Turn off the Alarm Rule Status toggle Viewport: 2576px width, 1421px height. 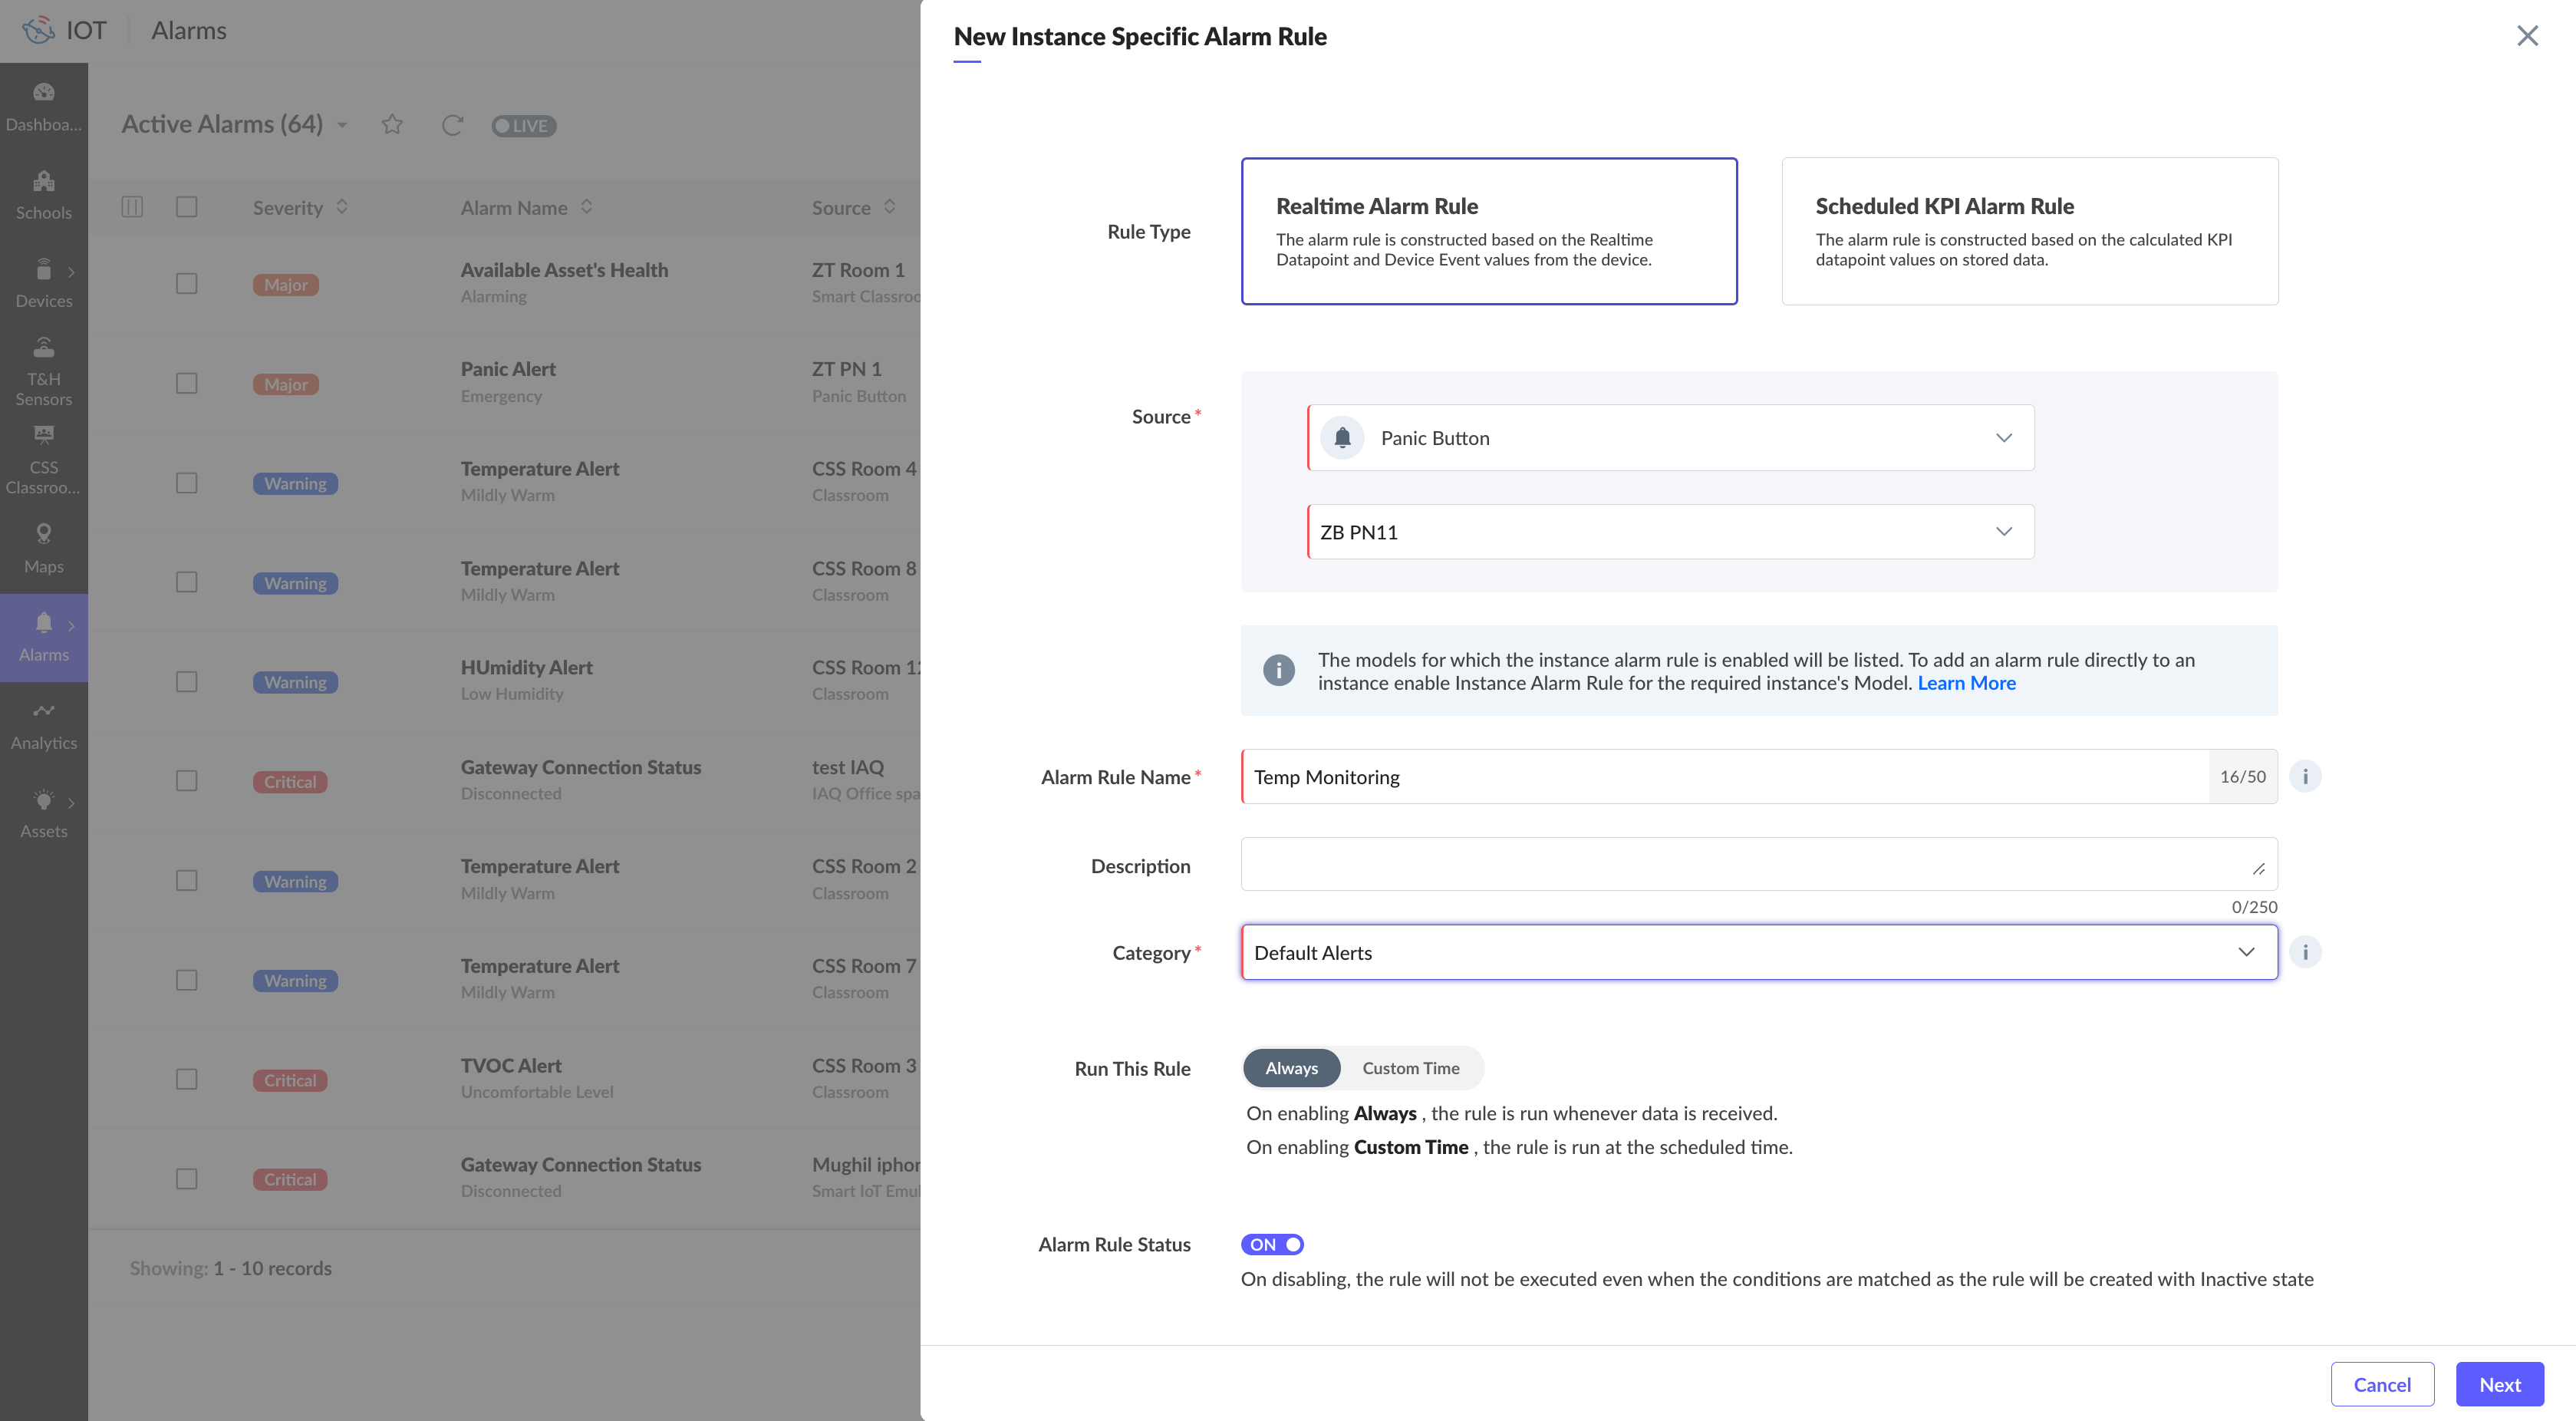pyautogui.click(x=1272, y=1244)
